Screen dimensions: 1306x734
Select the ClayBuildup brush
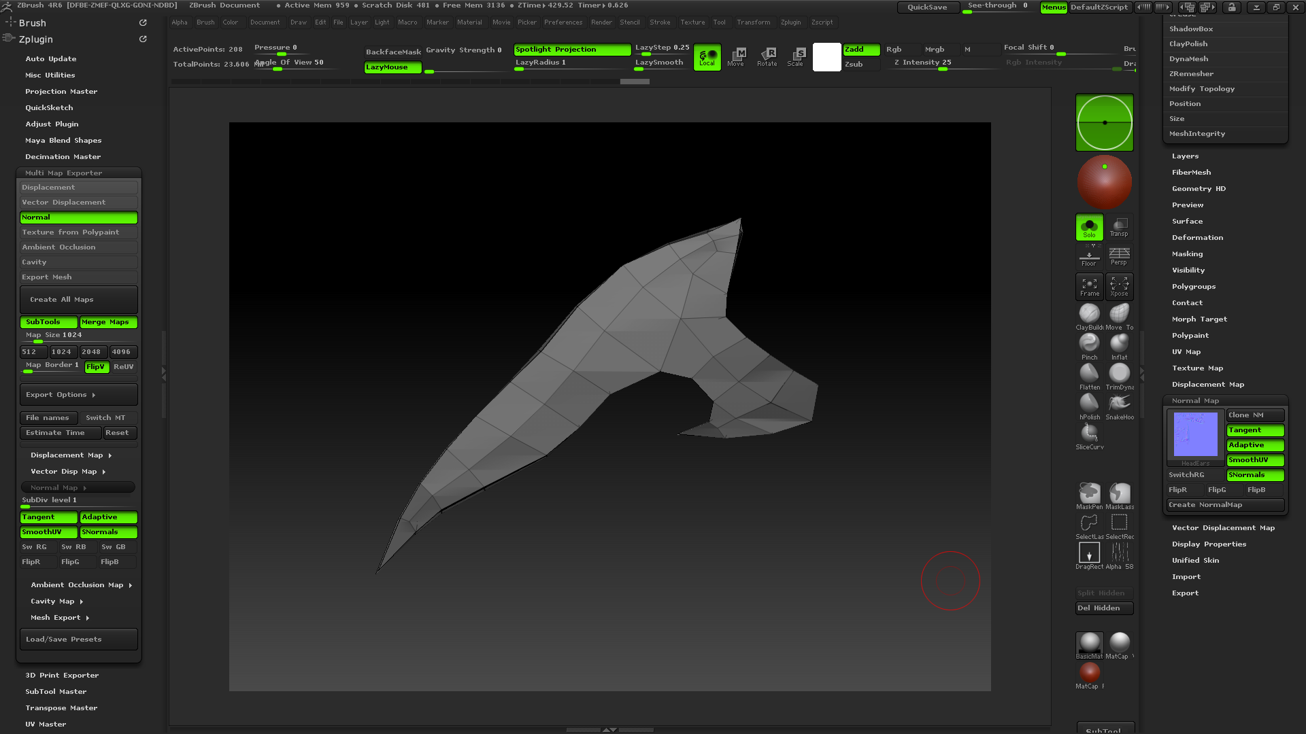[x=1089, y=316]
